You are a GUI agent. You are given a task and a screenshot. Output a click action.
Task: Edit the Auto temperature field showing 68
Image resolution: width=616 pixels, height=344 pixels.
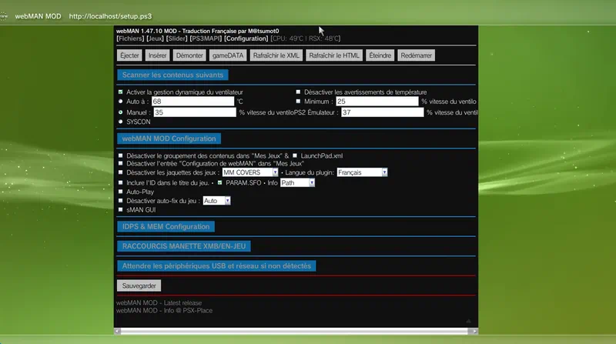[x=193, y=102]
